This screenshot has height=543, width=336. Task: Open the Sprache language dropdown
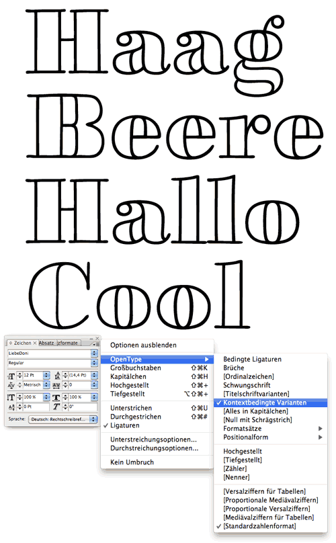[62, 419]
